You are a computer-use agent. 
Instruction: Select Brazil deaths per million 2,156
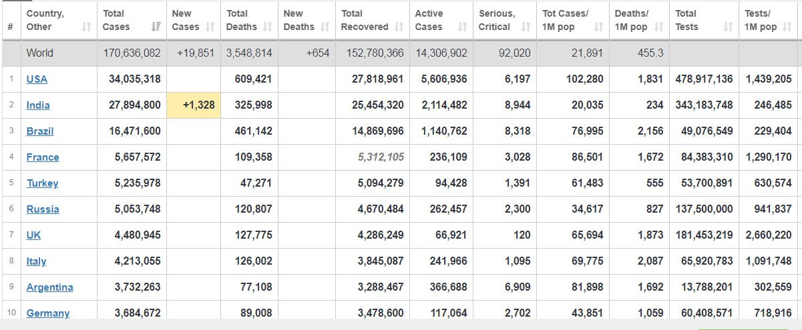click(650, 131)
